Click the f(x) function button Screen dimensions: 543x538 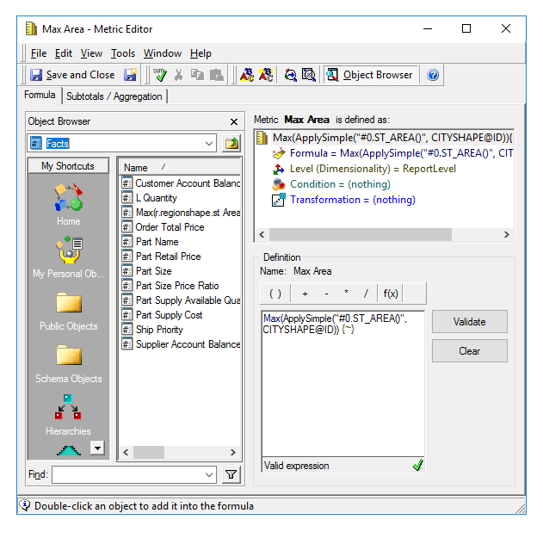tap(391, 294)
